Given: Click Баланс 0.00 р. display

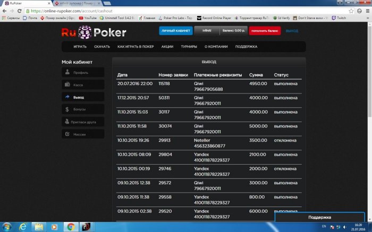Looking at the screenshot, I should [x=234, y=31].
